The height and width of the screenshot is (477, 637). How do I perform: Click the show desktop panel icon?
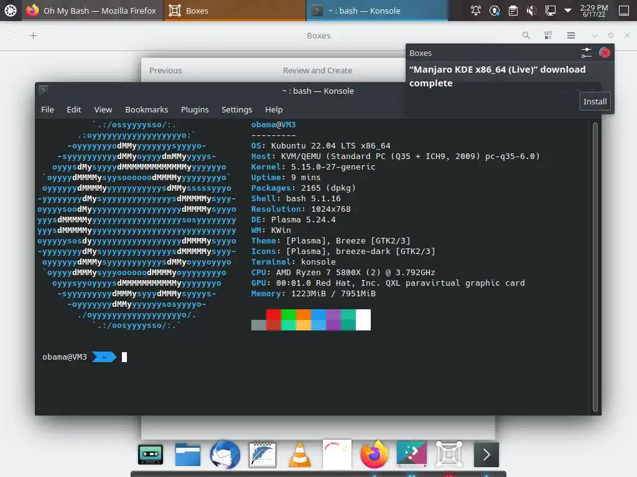point(624,11)
